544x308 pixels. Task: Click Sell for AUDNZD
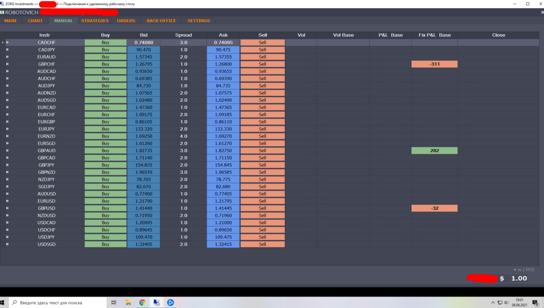click(262, 93)
